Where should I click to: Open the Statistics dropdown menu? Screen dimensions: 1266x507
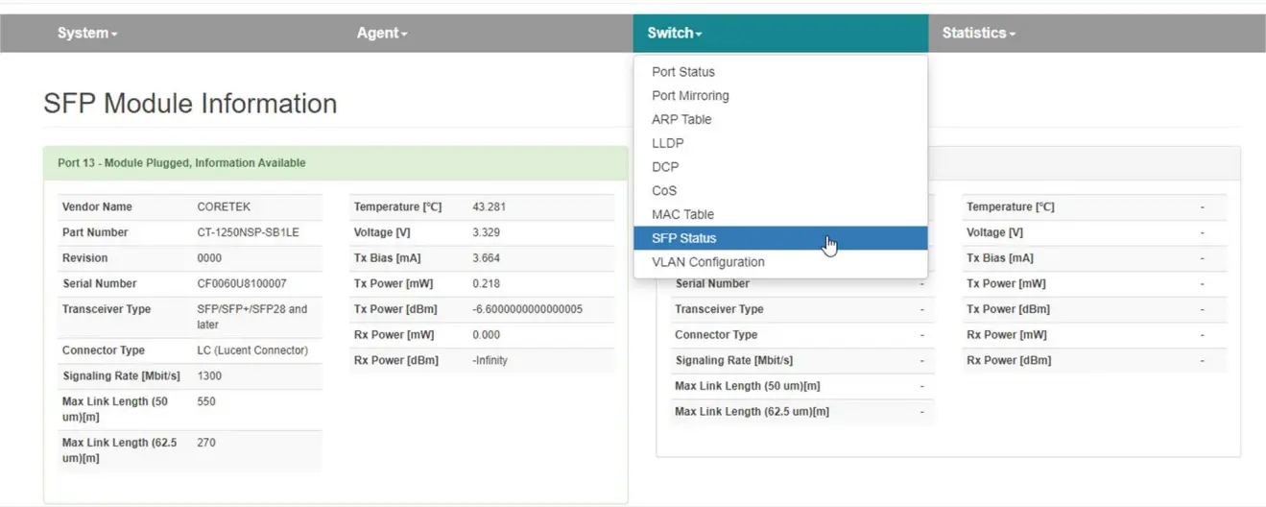click(x=978, y=33)
